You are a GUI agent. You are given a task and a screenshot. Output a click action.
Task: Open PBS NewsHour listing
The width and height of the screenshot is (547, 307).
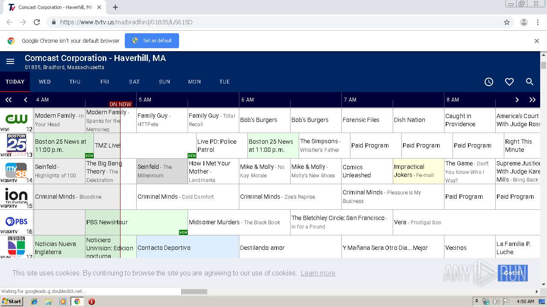136,223
